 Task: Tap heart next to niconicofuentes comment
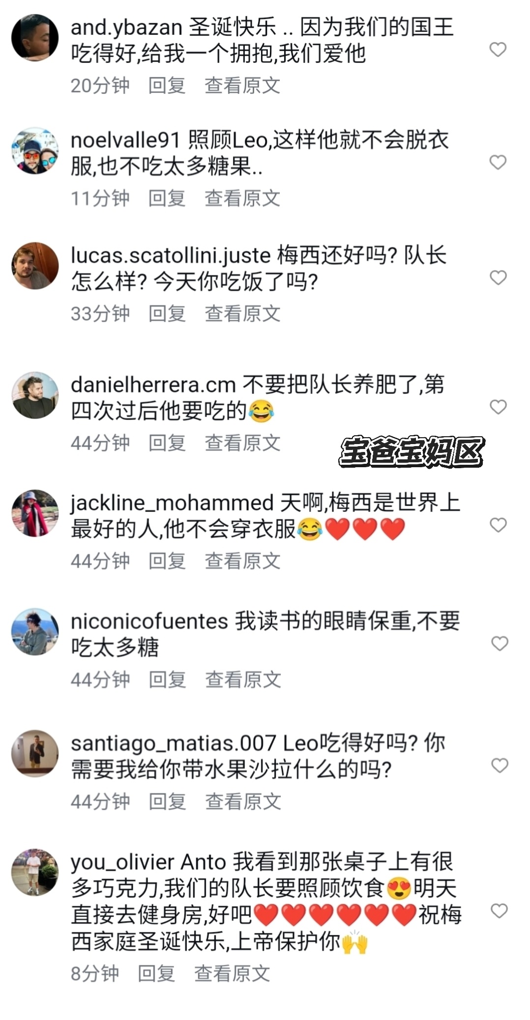(500, 643)
